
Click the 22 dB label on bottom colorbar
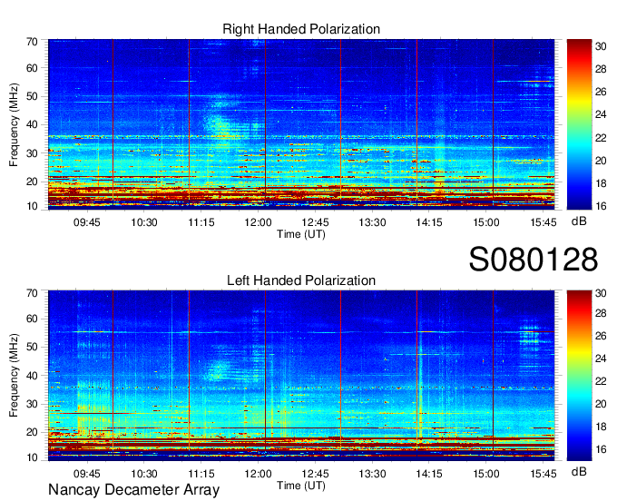click(x=601, y=381)
